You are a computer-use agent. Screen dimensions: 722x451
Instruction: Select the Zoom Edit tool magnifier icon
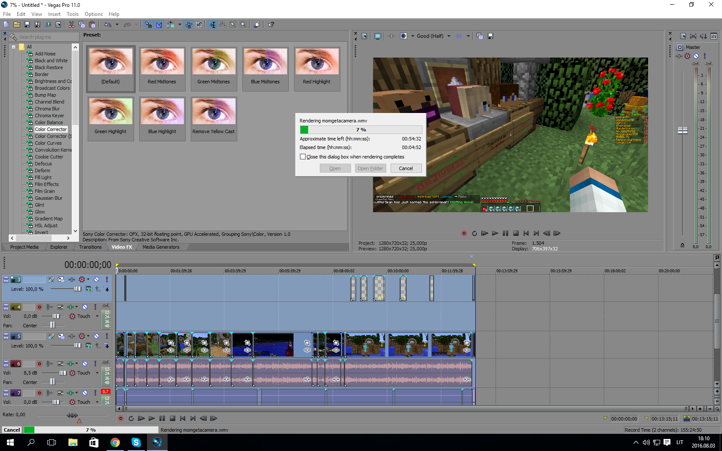click(243, 24)
